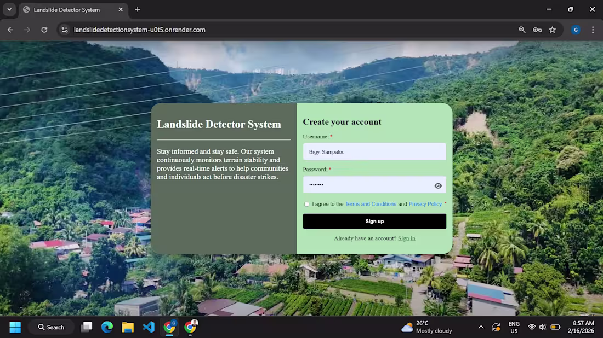Expand hidden system tray icons with the chevron
The width and height of the screenshot is (603, 338).
(481, 327)
